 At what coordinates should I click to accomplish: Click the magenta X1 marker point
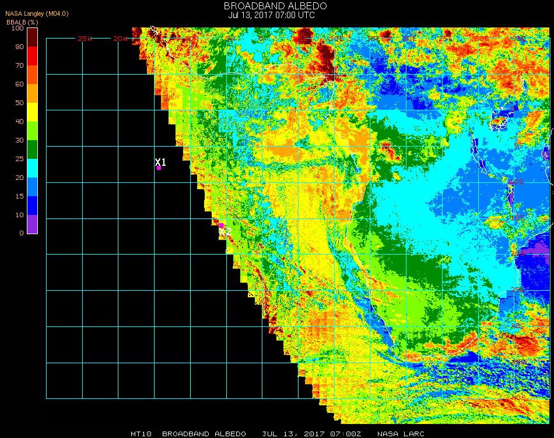tap(159, 168)
